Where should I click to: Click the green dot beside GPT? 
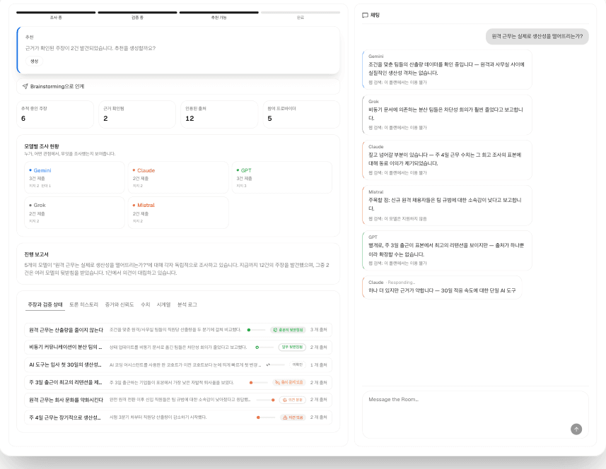point(238,170)
